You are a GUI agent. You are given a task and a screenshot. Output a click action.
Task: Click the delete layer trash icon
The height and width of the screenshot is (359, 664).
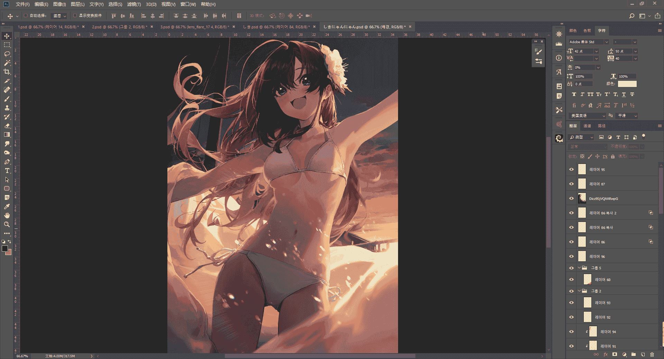652,355
